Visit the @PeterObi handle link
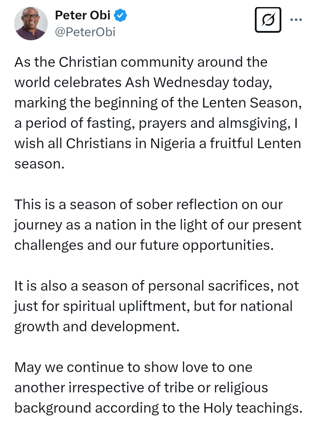 [85, 32]
